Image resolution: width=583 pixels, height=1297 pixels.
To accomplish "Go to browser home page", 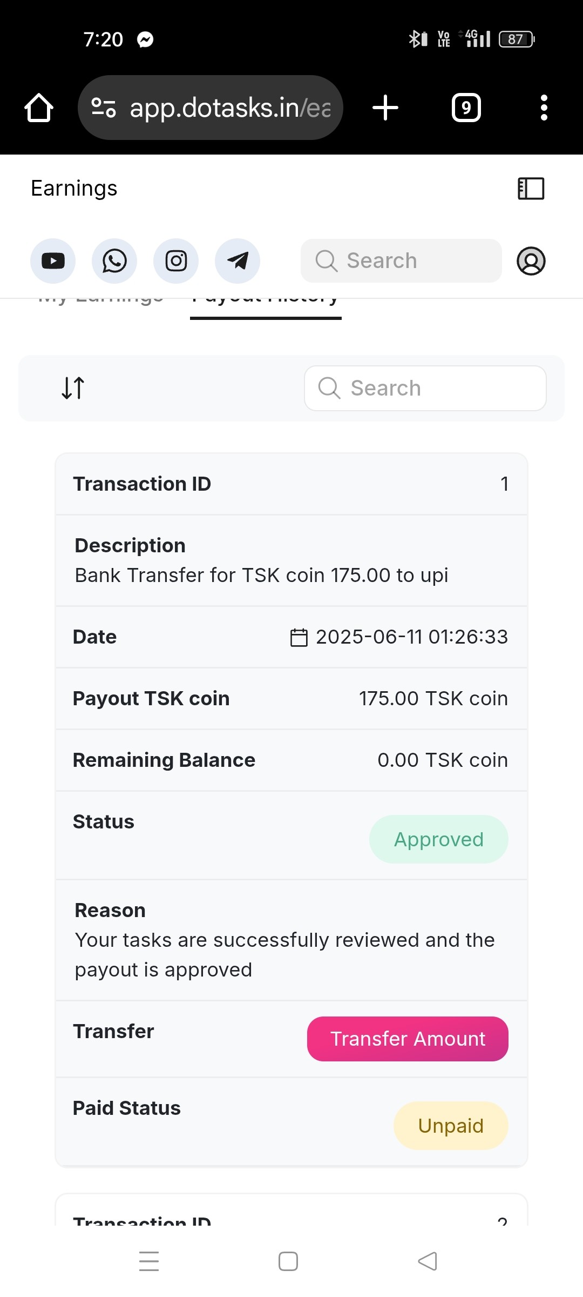I will [39, 108].
